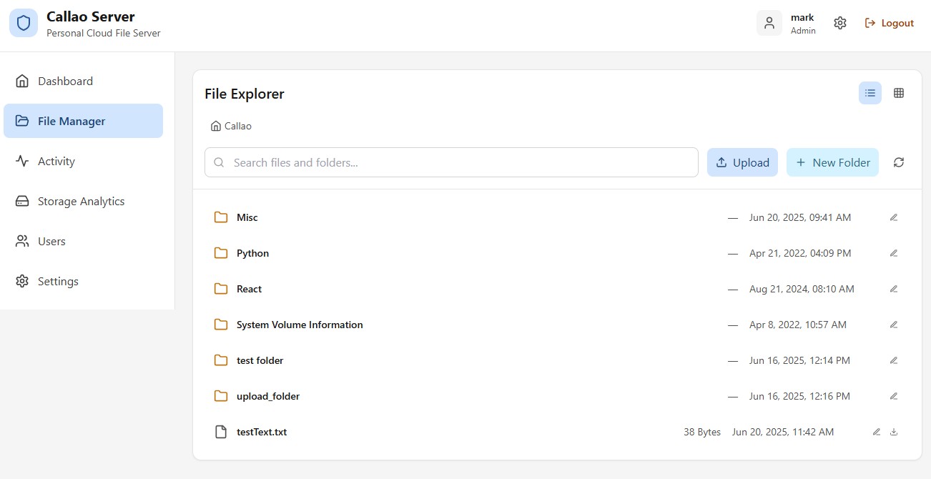
Task: Switch to list view layout
Action: tap(870, 93)
